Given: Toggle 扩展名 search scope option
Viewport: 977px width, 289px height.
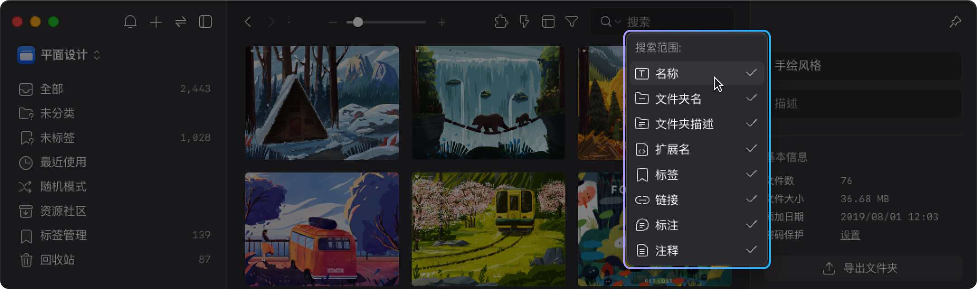Looking at the screenshot, I should coord(697,149).
